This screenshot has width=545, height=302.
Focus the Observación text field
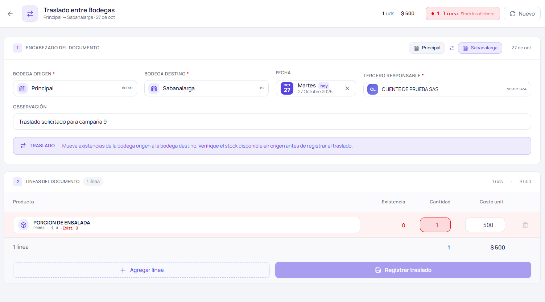[272, 122]
